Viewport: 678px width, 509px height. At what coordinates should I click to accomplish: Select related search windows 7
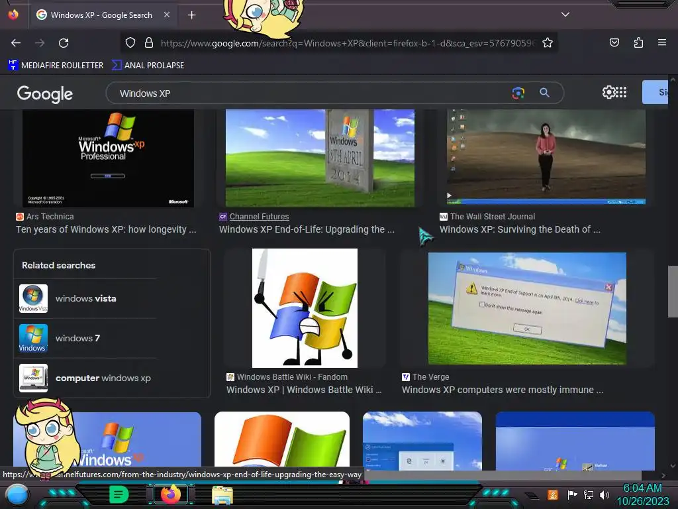85,338
